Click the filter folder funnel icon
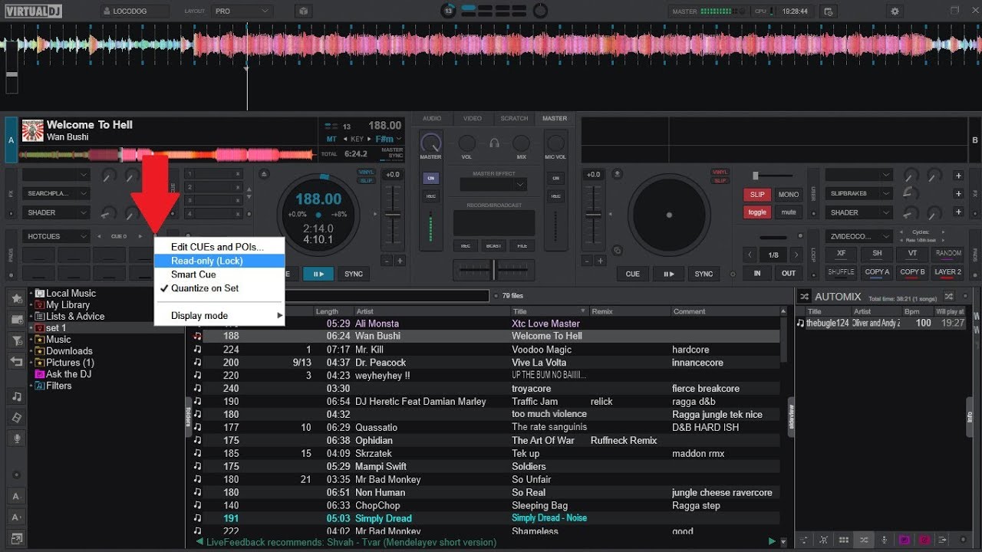This screenshot has width=982, height=552. [x=16, y=340]
